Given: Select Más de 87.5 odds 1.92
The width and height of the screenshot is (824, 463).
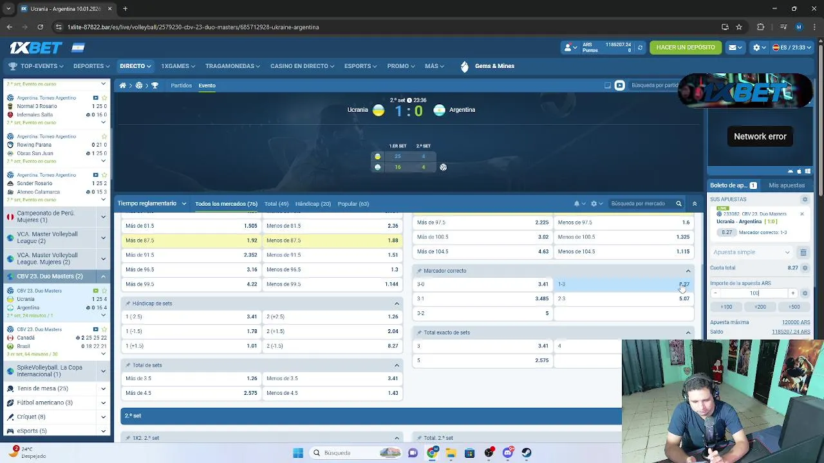Looking at the screenshot, I should (x=191, y=241).
